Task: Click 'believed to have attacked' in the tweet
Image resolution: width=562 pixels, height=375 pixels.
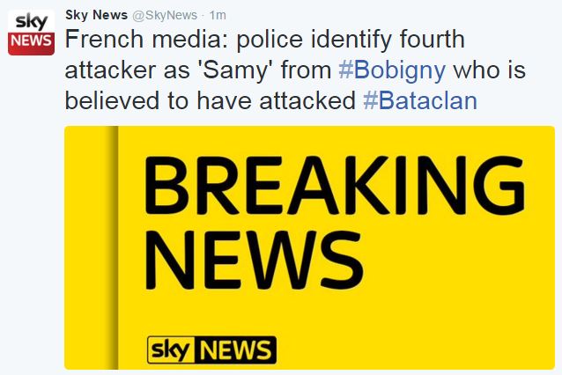Action: [211, 100]
